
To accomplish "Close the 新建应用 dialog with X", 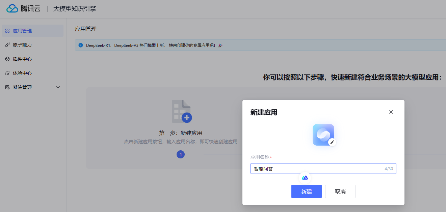I will click(391, 112).
